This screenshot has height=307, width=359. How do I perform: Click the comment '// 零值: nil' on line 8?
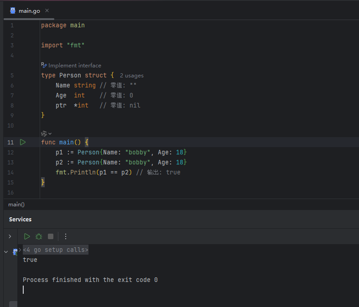(120, 106)
